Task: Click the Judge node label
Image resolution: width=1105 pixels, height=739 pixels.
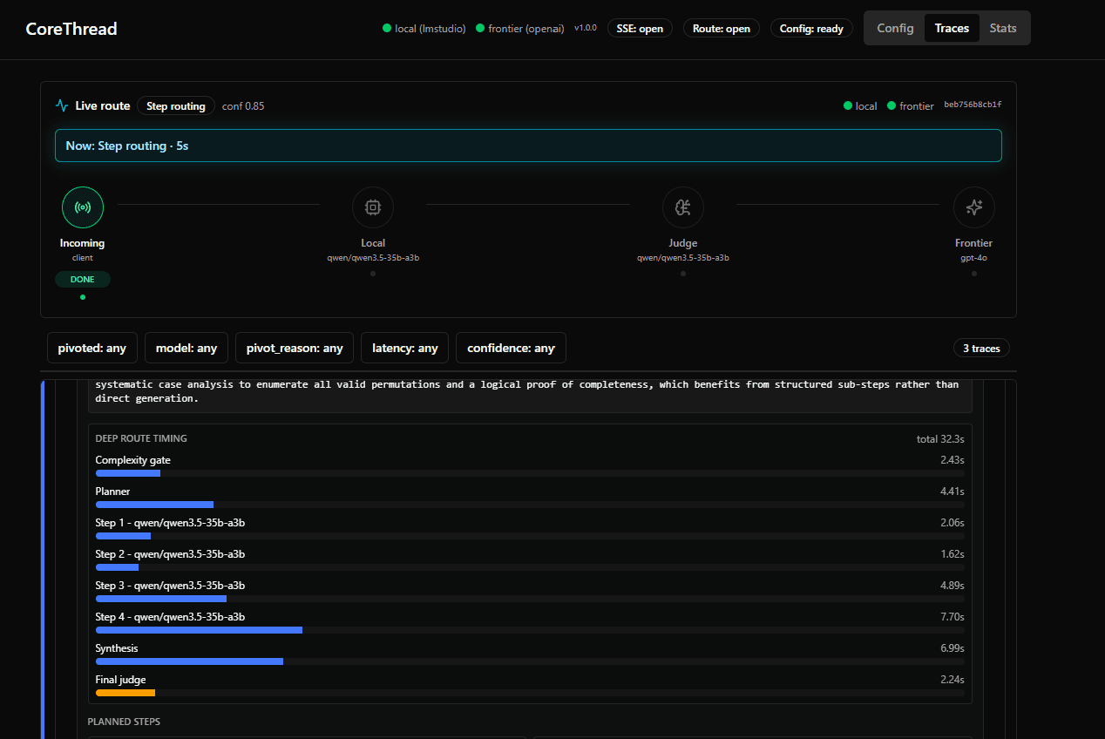Action: pos(683,243)
